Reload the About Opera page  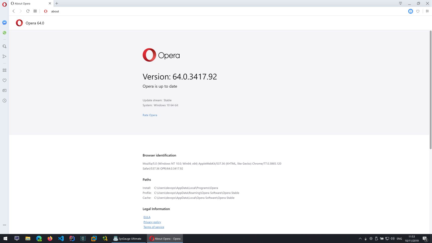coord(28,11)
